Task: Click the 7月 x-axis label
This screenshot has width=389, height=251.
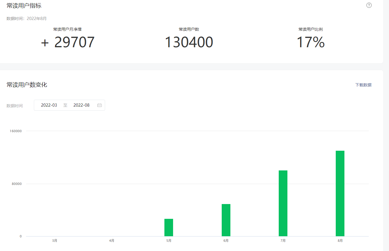Action: (283, 241)
